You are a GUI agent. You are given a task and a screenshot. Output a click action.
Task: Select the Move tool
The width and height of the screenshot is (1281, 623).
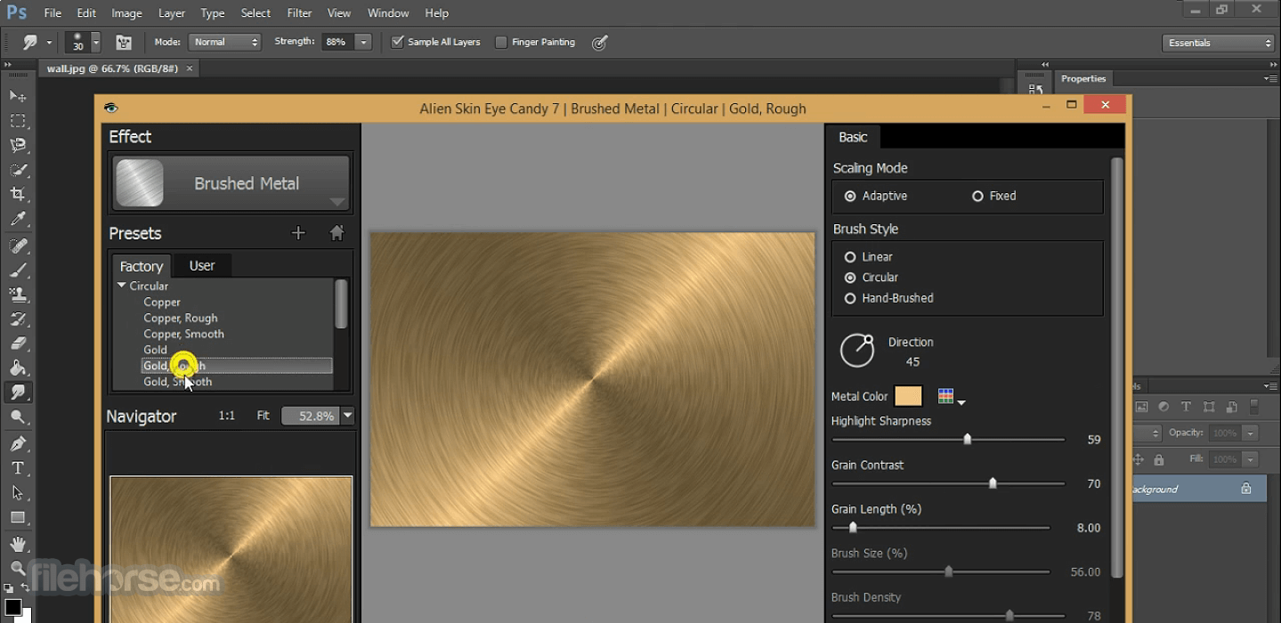pos(17,95)
